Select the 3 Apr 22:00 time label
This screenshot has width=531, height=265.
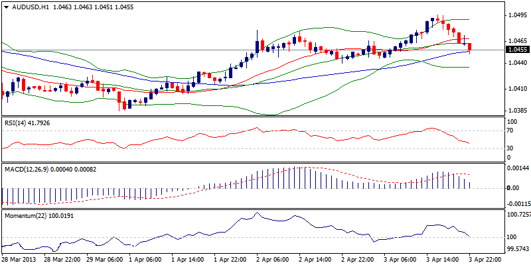(487, 258)
